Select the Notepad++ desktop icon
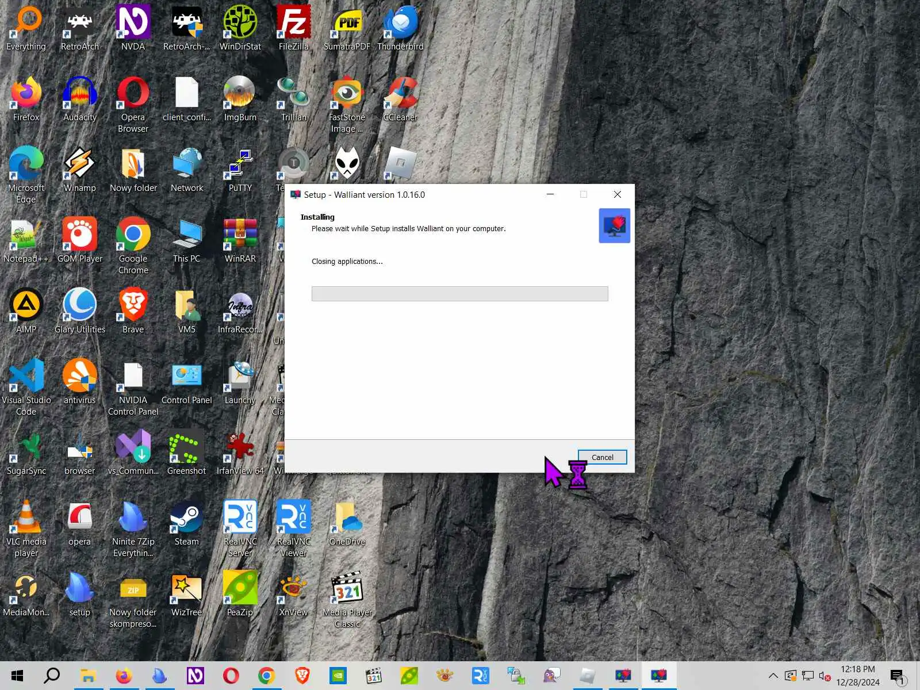 point(26,240)
